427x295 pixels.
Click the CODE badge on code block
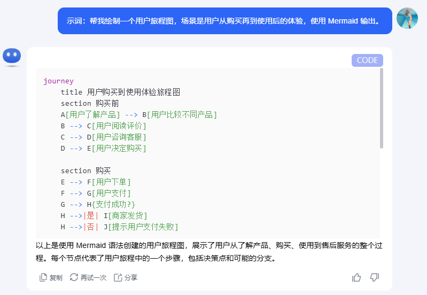tap(367, 60)
